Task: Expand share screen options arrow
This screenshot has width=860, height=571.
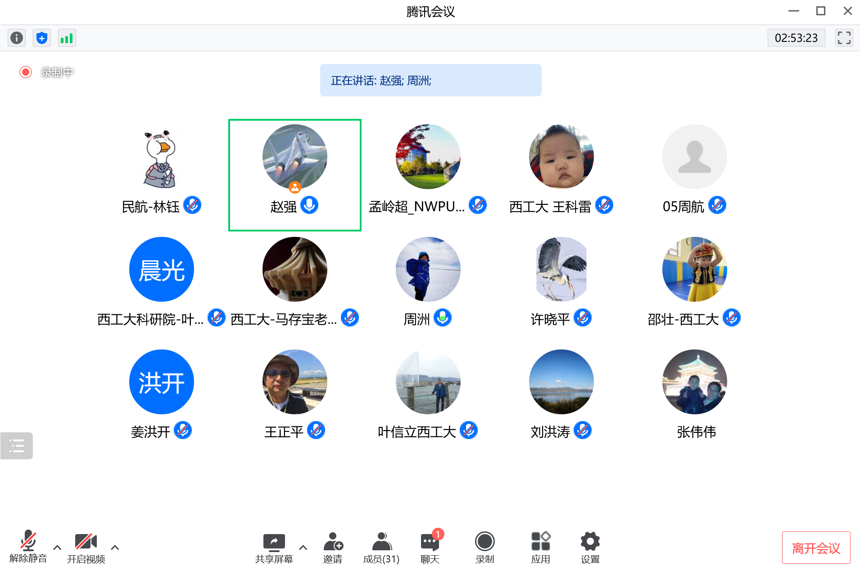Action: 303,548
